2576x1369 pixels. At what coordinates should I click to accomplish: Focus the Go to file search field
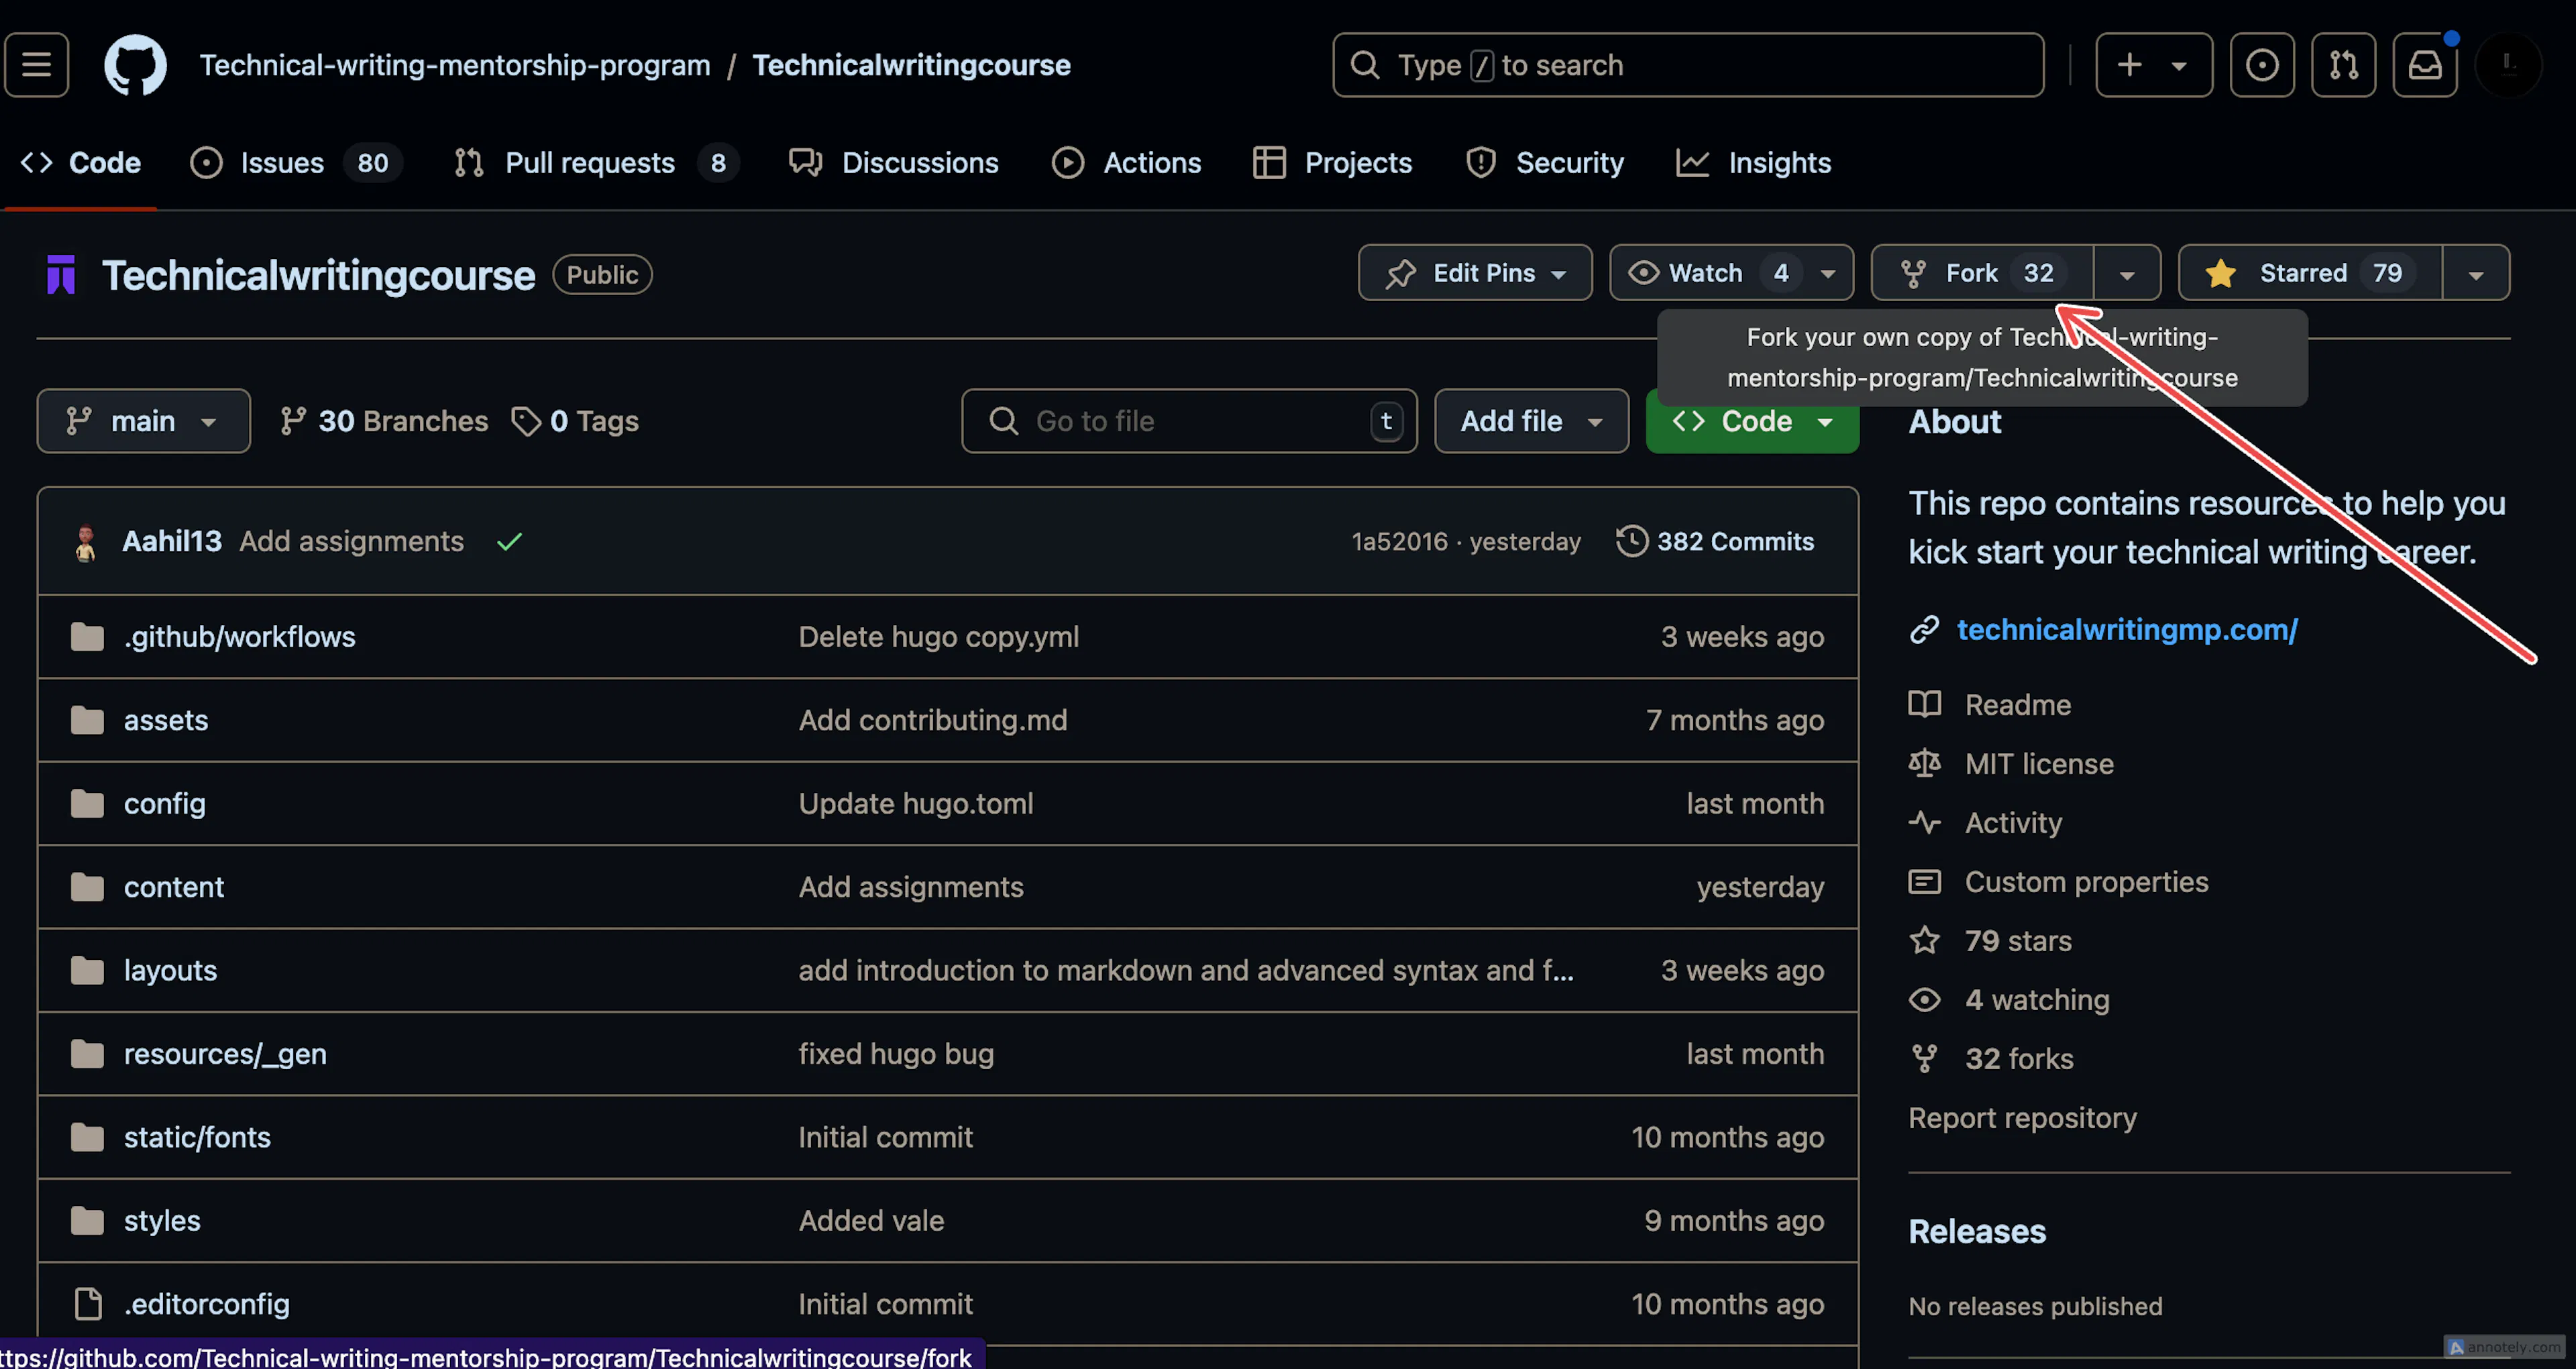pyautogui.click(x=1189, y=421)
